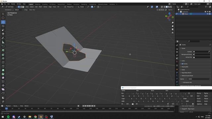The width and height of the screenshot is (212, 119).
Task: Toggle Collection visibility eye in outliner
Action: pyautogui.click(x=207, y=12)
